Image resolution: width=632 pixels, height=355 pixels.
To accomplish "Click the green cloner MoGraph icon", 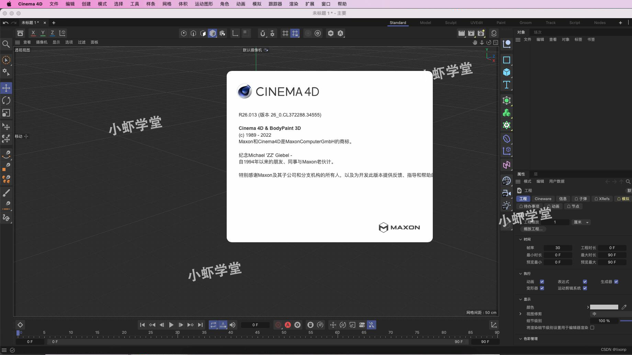I will pos(507,113).
